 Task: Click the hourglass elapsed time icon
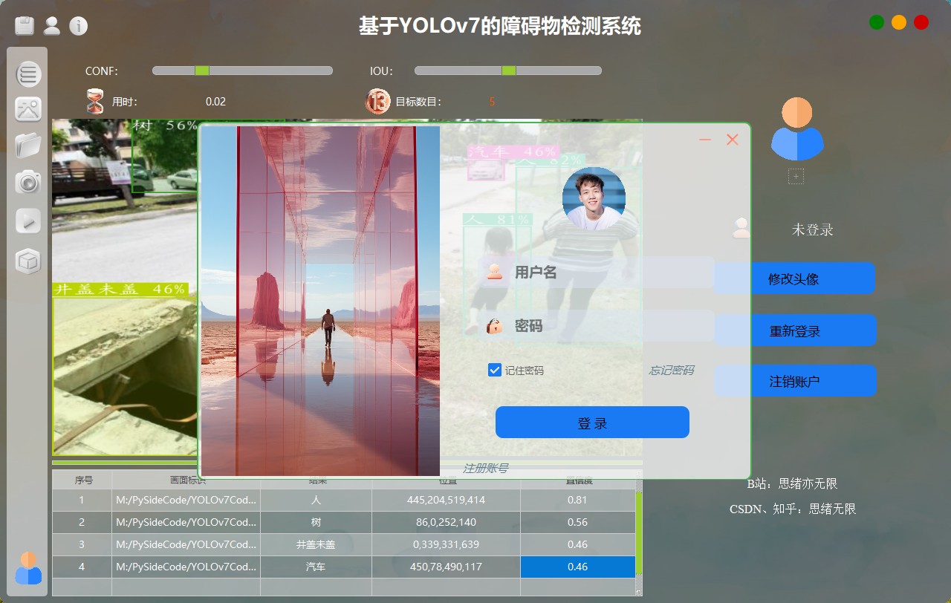[95, 101]
